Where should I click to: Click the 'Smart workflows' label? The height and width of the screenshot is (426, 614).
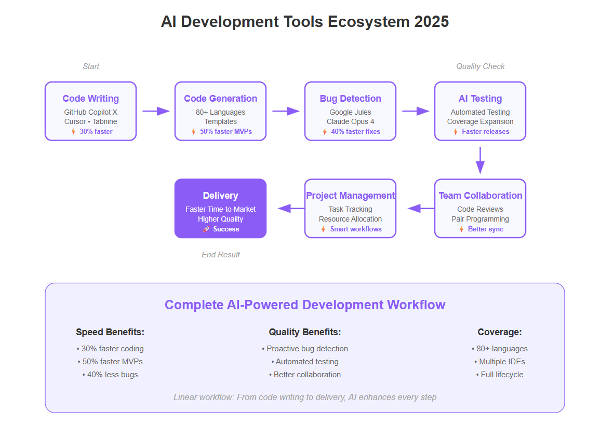pyautogui.click(x=355, y=229)
